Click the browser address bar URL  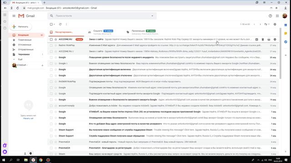tap(35, 8)
